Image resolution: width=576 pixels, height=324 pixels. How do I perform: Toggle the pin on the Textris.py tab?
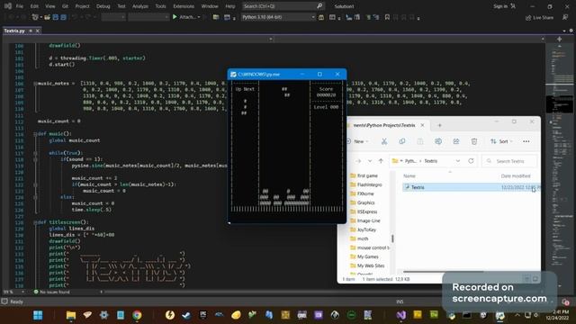[31, 31]
